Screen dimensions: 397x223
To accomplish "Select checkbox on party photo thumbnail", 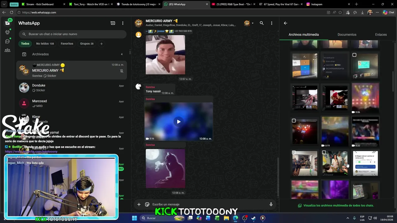I will (324, 152).
